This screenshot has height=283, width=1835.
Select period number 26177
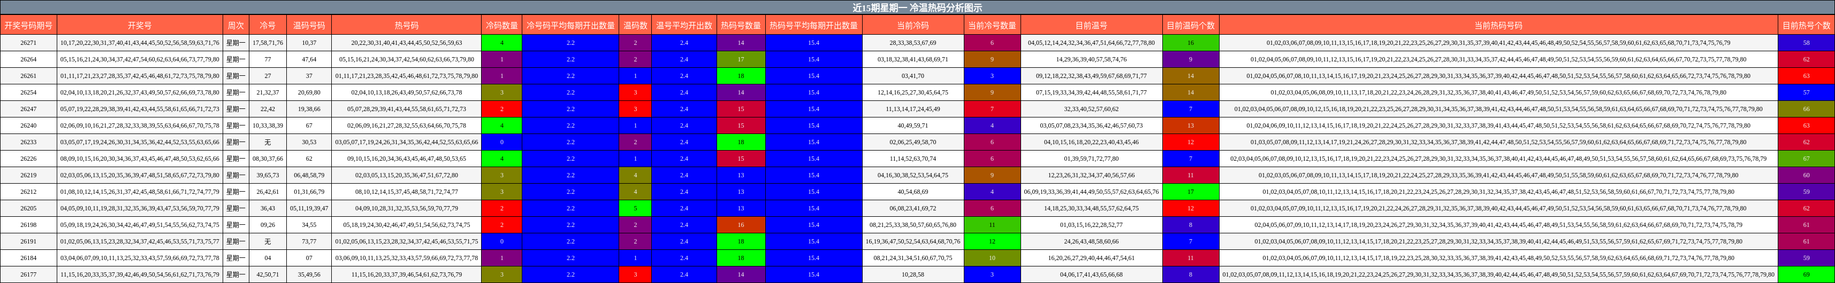(x=28, y=274)
